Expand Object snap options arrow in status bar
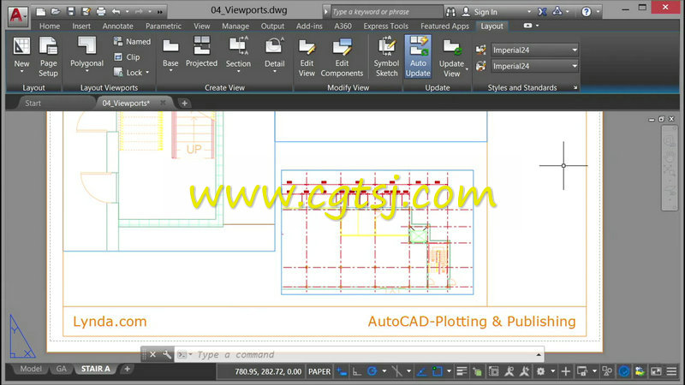Image resolution: width=685 pixels, height=385 pixels. tap(449, 371)
